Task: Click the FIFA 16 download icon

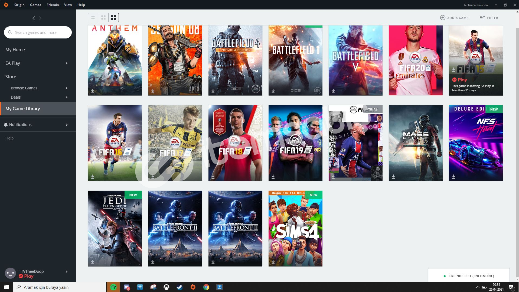Action: coord(93,177)
